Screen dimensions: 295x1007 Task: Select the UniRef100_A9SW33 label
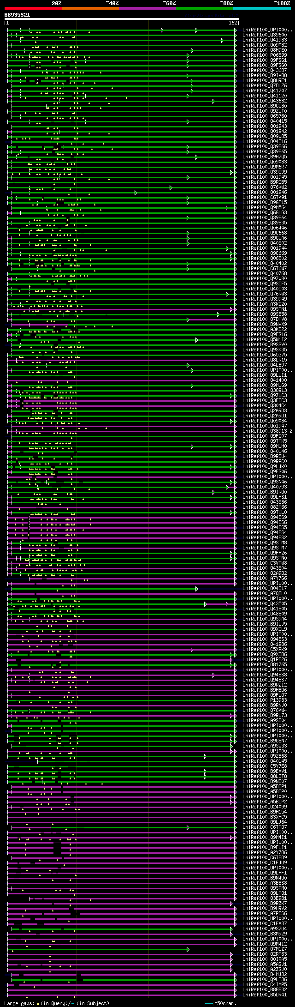point(265,746)
